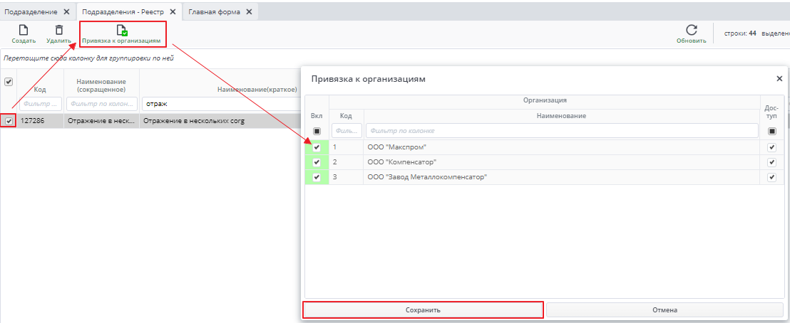Close the Привязка к организациям dialog
This screenshot has width=790, height=323.
779,79
